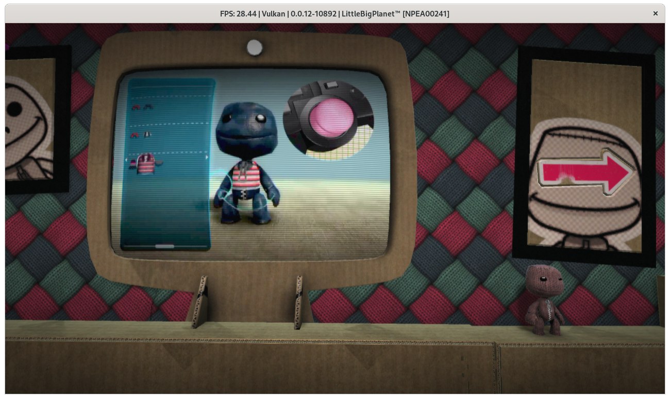Click the left arrow in the costume row
The width and height of the screenshot is (670, 399).
point(127,160)
